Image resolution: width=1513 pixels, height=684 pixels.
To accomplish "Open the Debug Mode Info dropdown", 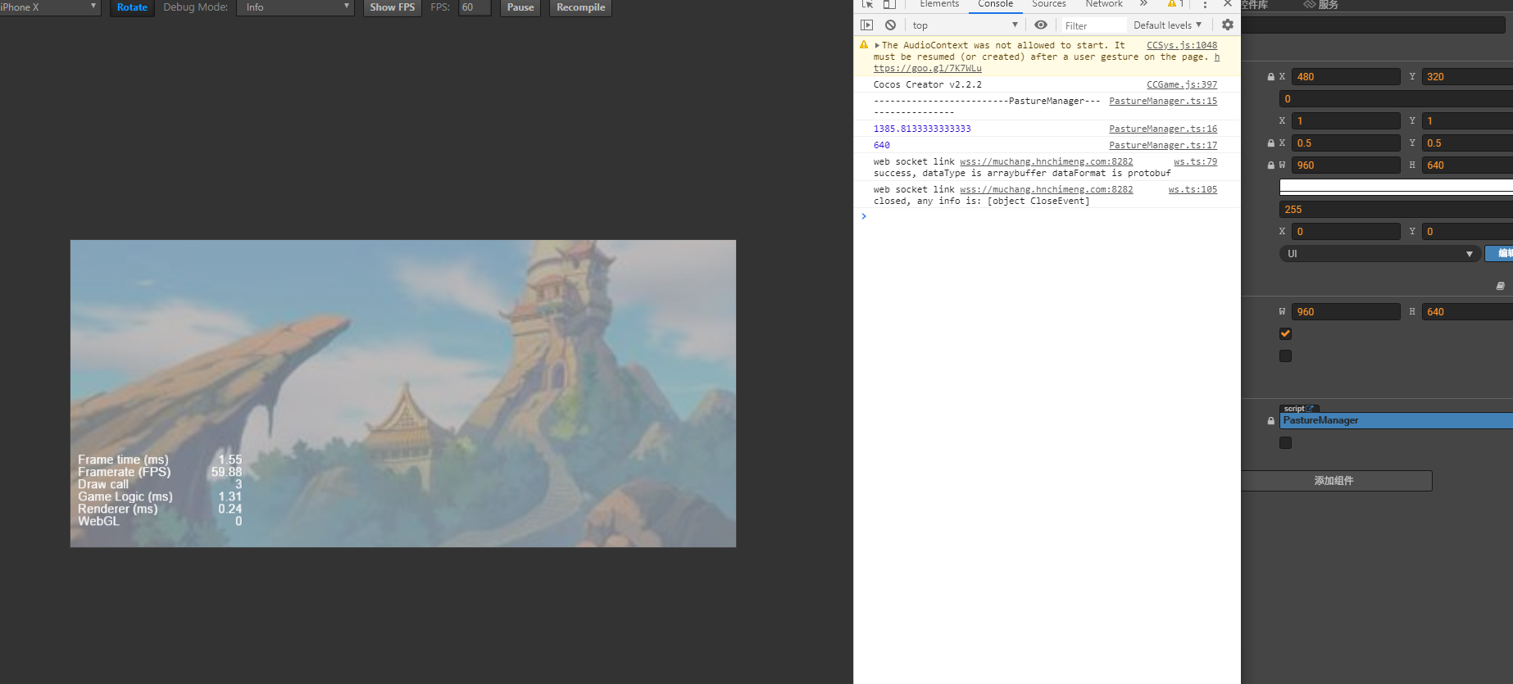I will coord(295,7).
